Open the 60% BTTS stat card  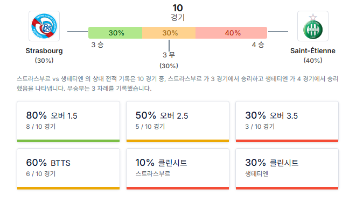click(68, 169)
